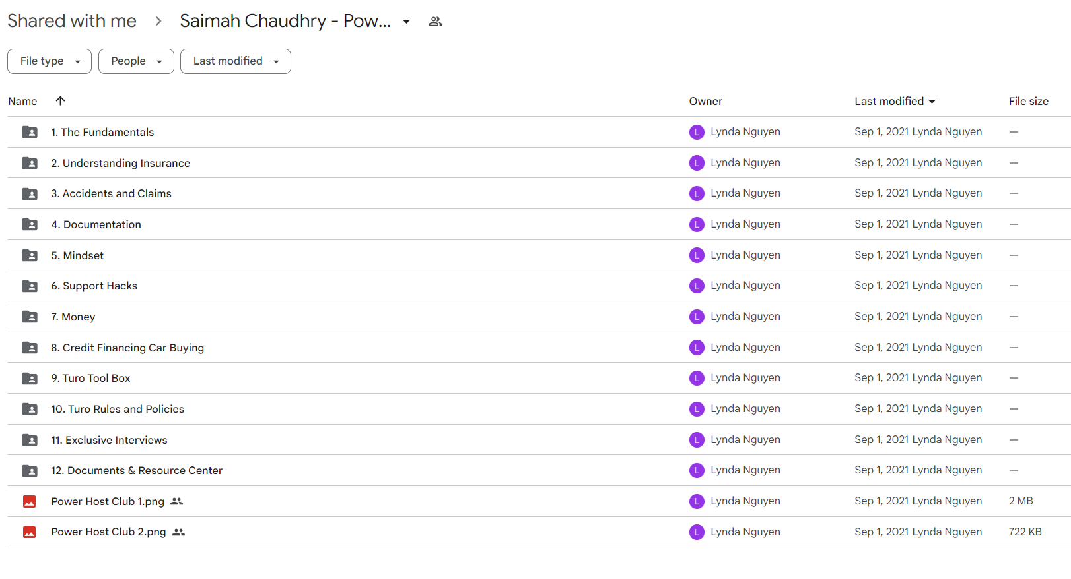Viewport: 1071px width, 579px height.
Task: Click folder icon for 6. Support Hacks
Action: tap(30, 286)
